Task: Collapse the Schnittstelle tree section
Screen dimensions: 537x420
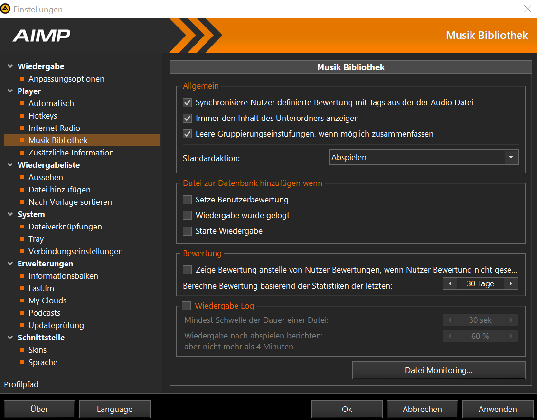Action: [x=10, y=337]
